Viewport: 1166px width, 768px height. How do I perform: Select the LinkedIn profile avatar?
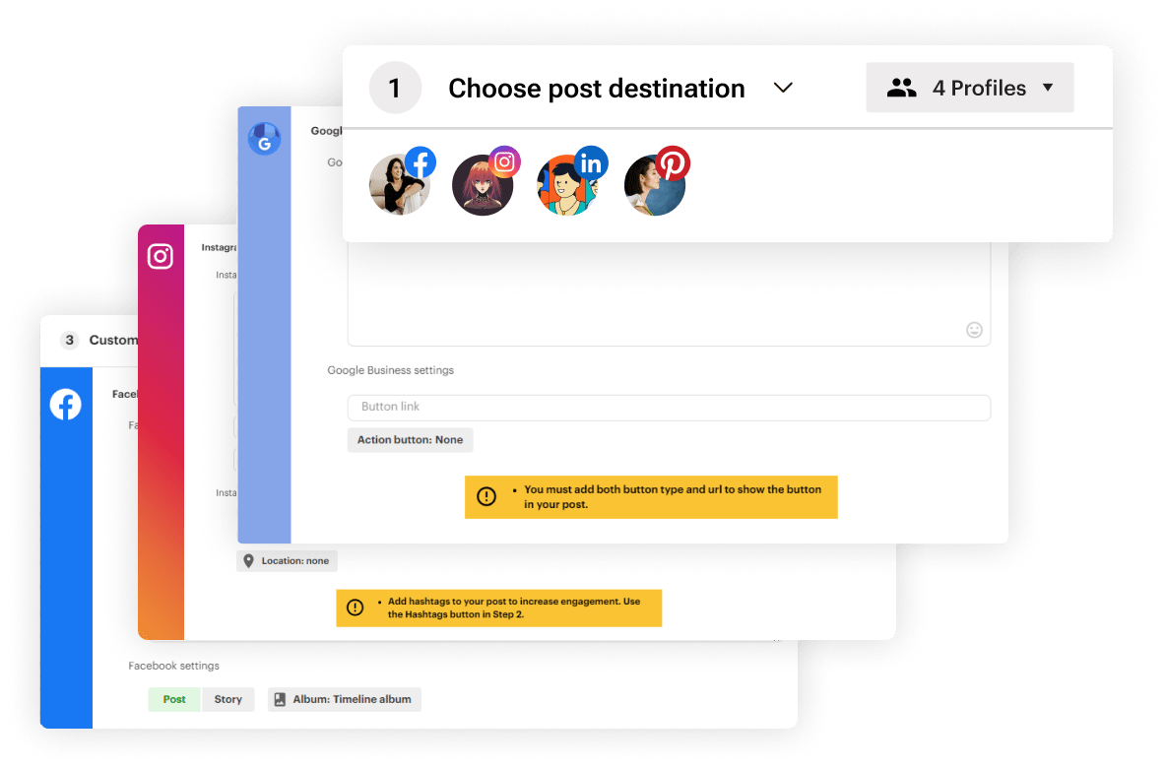pos(566,185)
